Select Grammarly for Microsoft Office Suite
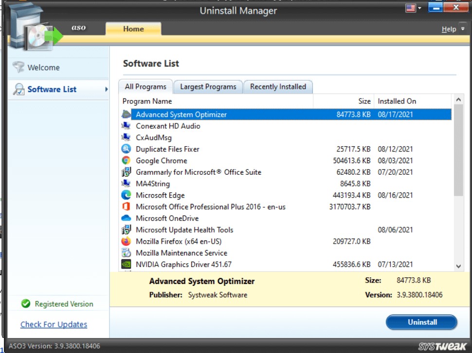 click(x=200, y=172)
